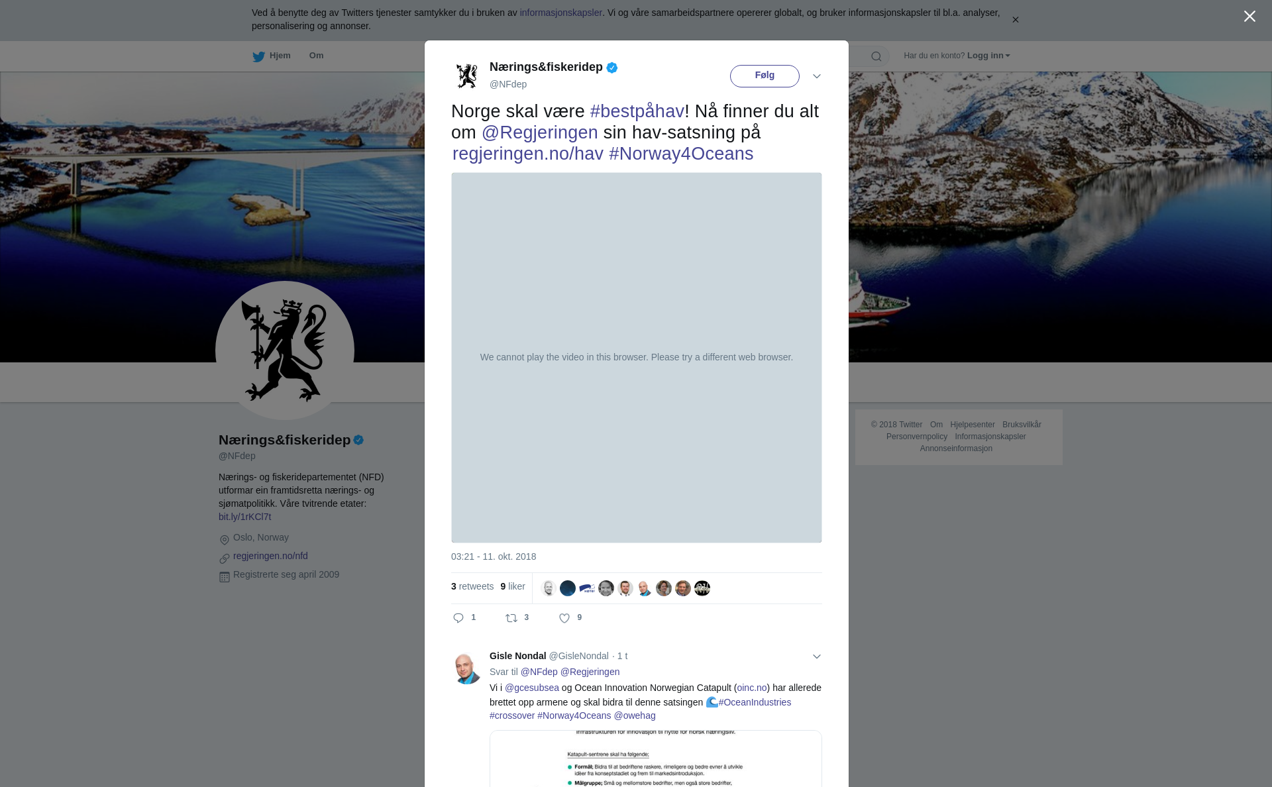Expand the tweet options chevron beside Følg
Screen dimensions: 1272x787
(x=817, y=76)
